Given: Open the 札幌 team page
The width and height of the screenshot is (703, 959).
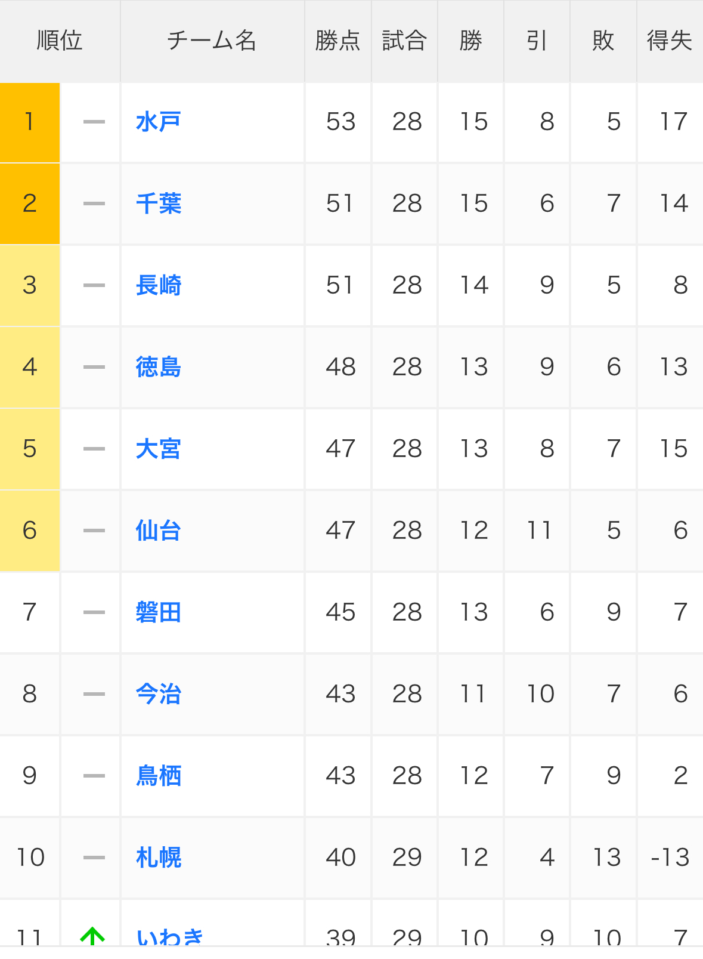Looking at the screenshot, I should click(158, 858).
